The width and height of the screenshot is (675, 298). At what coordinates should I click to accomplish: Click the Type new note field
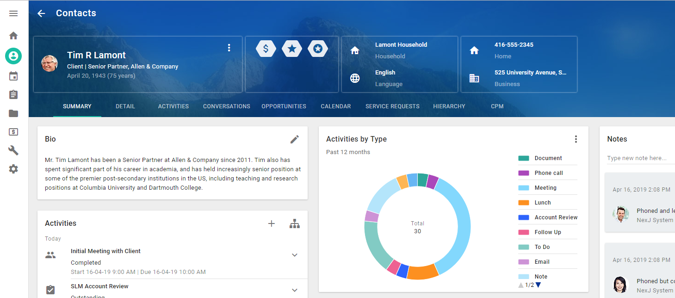[640, 158]
